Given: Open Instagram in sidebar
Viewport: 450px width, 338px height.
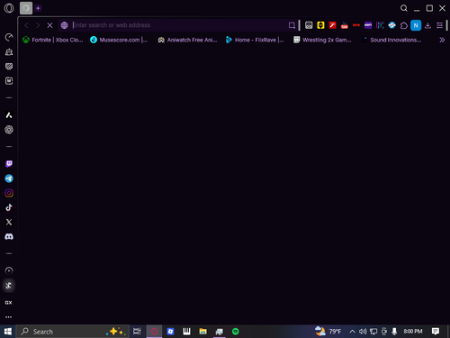Looking at the screenshot, I should point(9,193).
